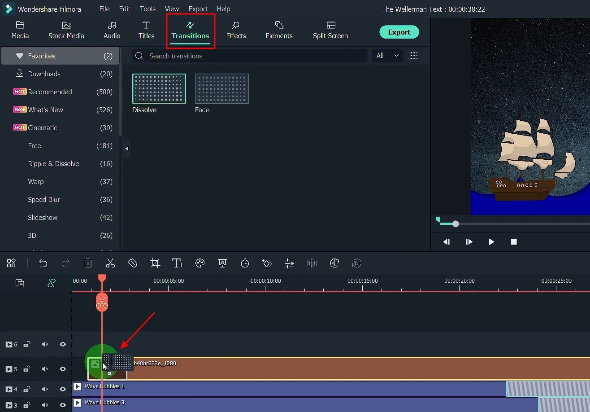Hide track 4 with eye icon

63,389
